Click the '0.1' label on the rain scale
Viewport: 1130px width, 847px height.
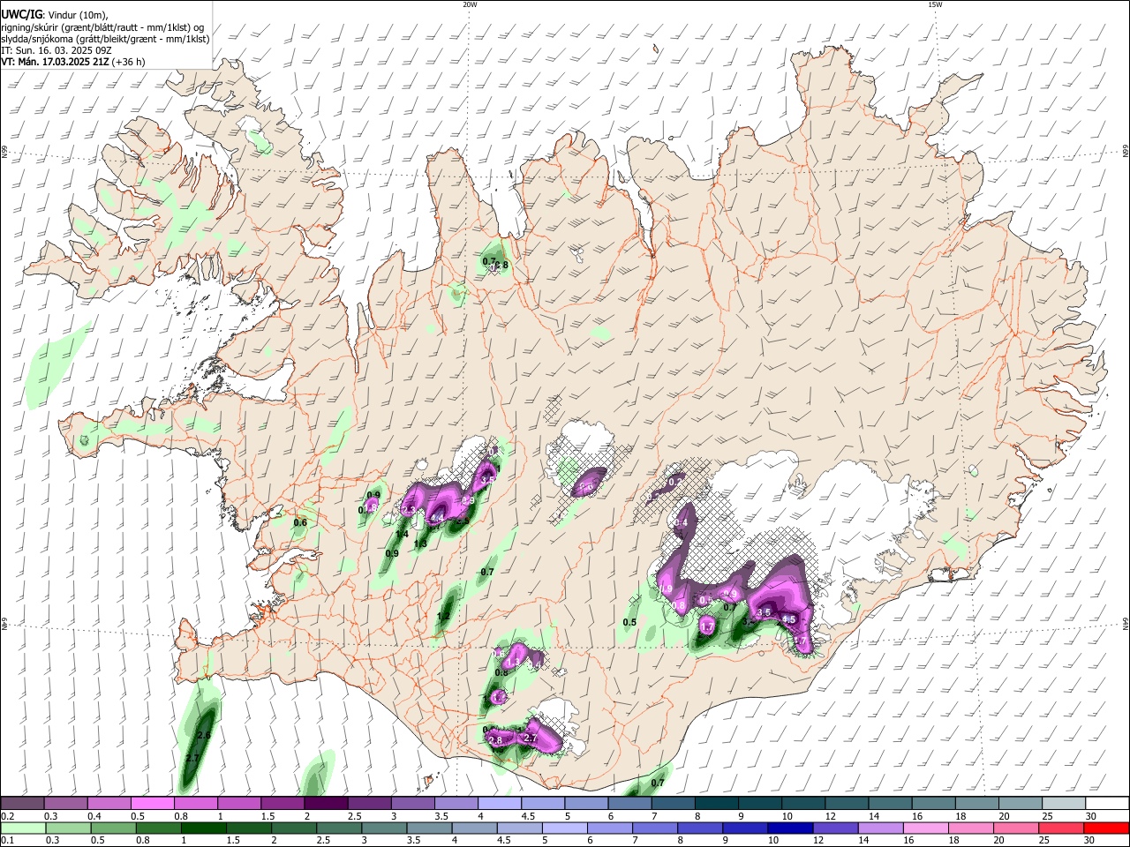point(6,841)
